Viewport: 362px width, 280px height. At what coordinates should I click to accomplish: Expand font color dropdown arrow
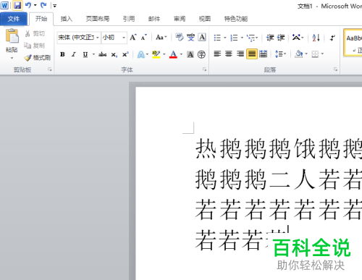(x=181, y=54)
